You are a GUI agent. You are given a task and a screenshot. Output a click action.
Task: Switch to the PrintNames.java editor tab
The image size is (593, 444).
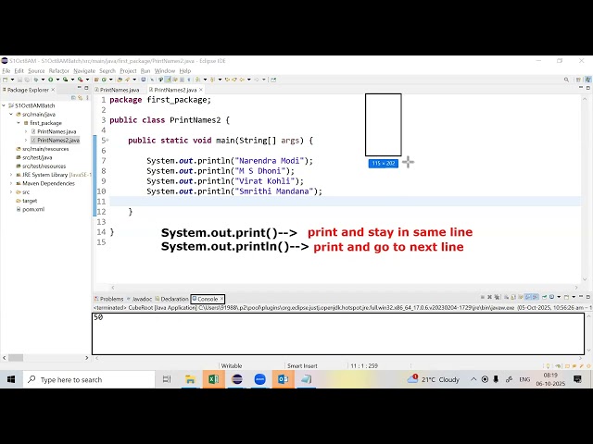(x=120, y=90)
